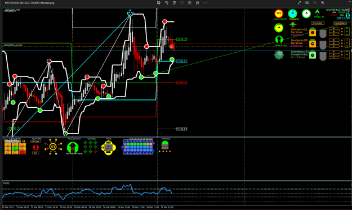Click the orange Divergence [L] lock icon
The image size is (352, 210).
click(x=313, y=32)
